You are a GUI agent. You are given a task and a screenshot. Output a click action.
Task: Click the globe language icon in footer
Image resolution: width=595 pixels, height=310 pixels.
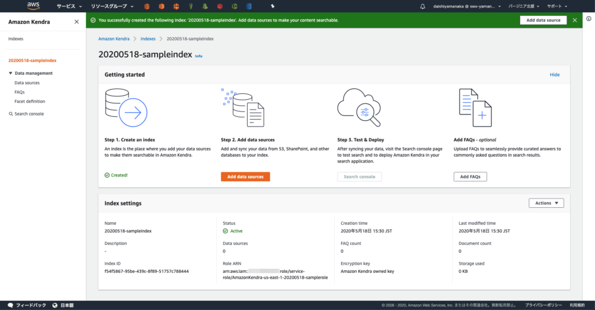55,305
